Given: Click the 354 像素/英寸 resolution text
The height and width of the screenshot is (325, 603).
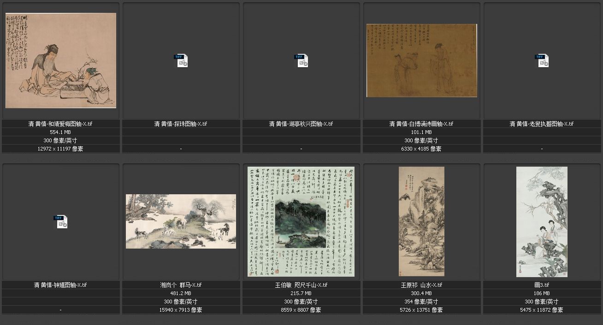Looking at the screenshot, I should tap(421, 302).
